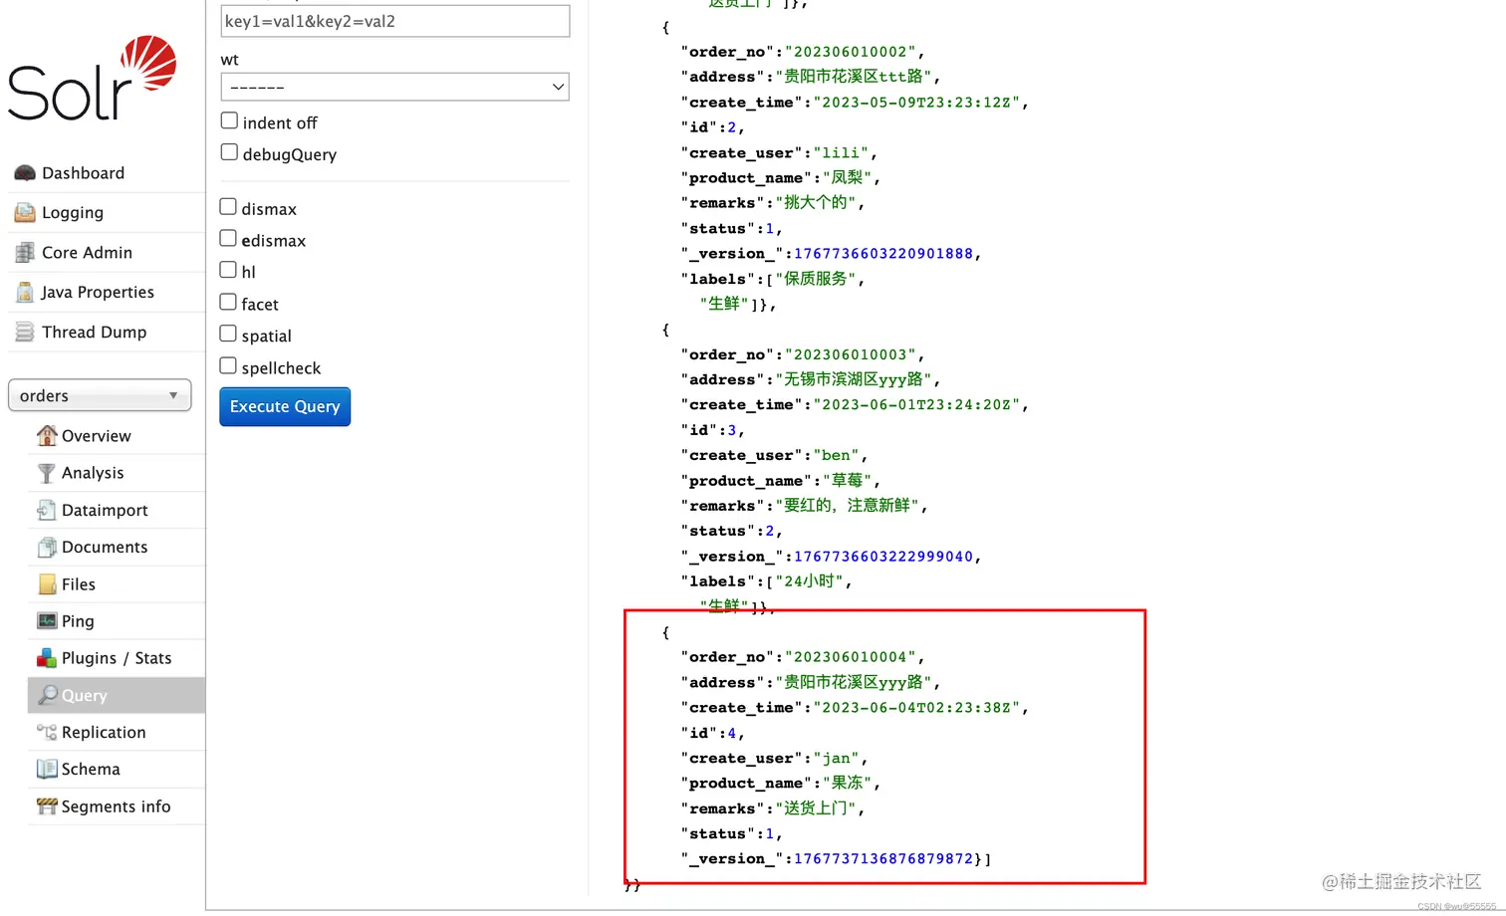Image resolution: width=1506 pixels, height=916 pixels.
Task: Go to the Analysis link
Action: [x=93, y=473]
